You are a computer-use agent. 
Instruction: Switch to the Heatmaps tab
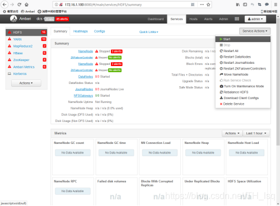(81, 31)
